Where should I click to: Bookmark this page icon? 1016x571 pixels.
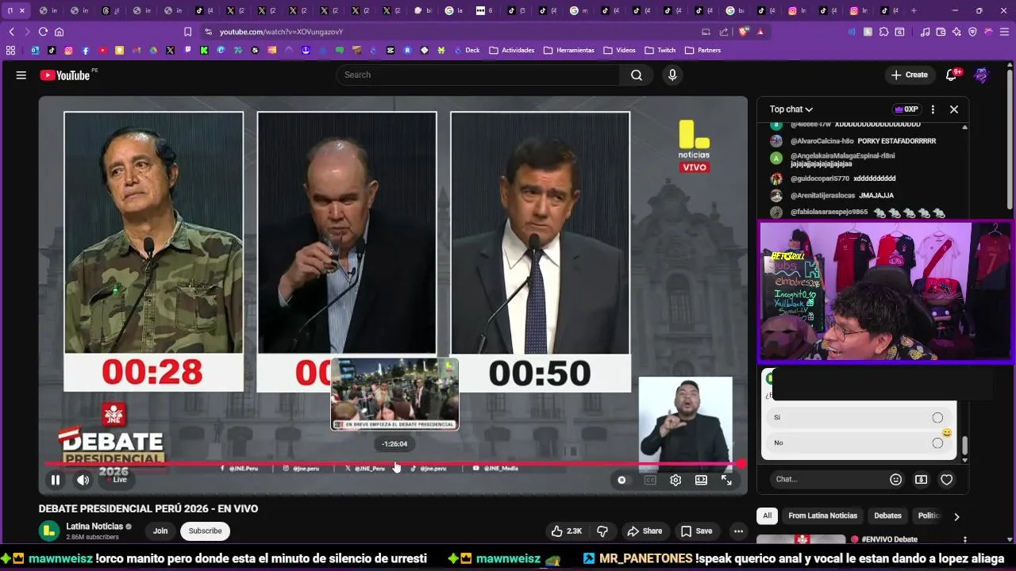(187, 32)
